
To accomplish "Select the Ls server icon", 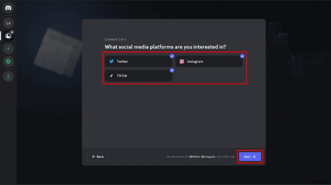I will [x=8, y=23].
